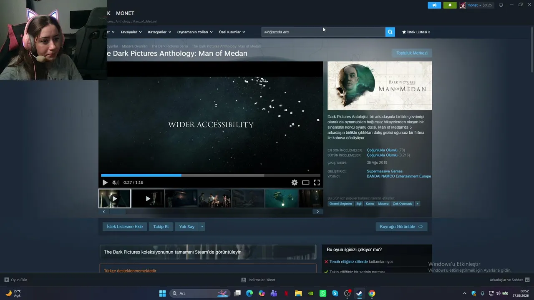Click the plus button to add tags
Screen dimensions: 534x300
point(417,204)
